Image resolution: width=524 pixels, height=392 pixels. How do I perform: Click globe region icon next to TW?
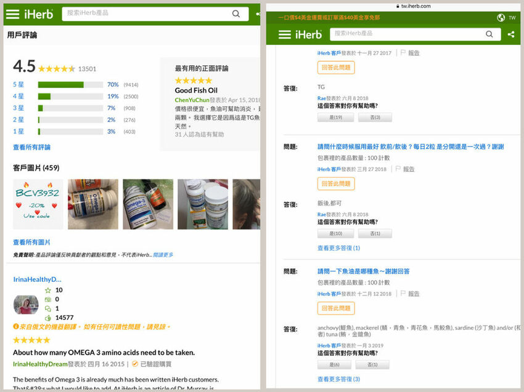click(x=501, y=18)
